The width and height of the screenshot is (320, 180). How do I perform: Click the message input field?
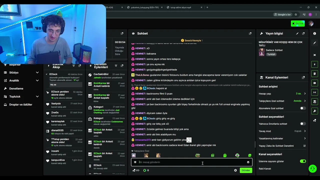tap(192, 162)
